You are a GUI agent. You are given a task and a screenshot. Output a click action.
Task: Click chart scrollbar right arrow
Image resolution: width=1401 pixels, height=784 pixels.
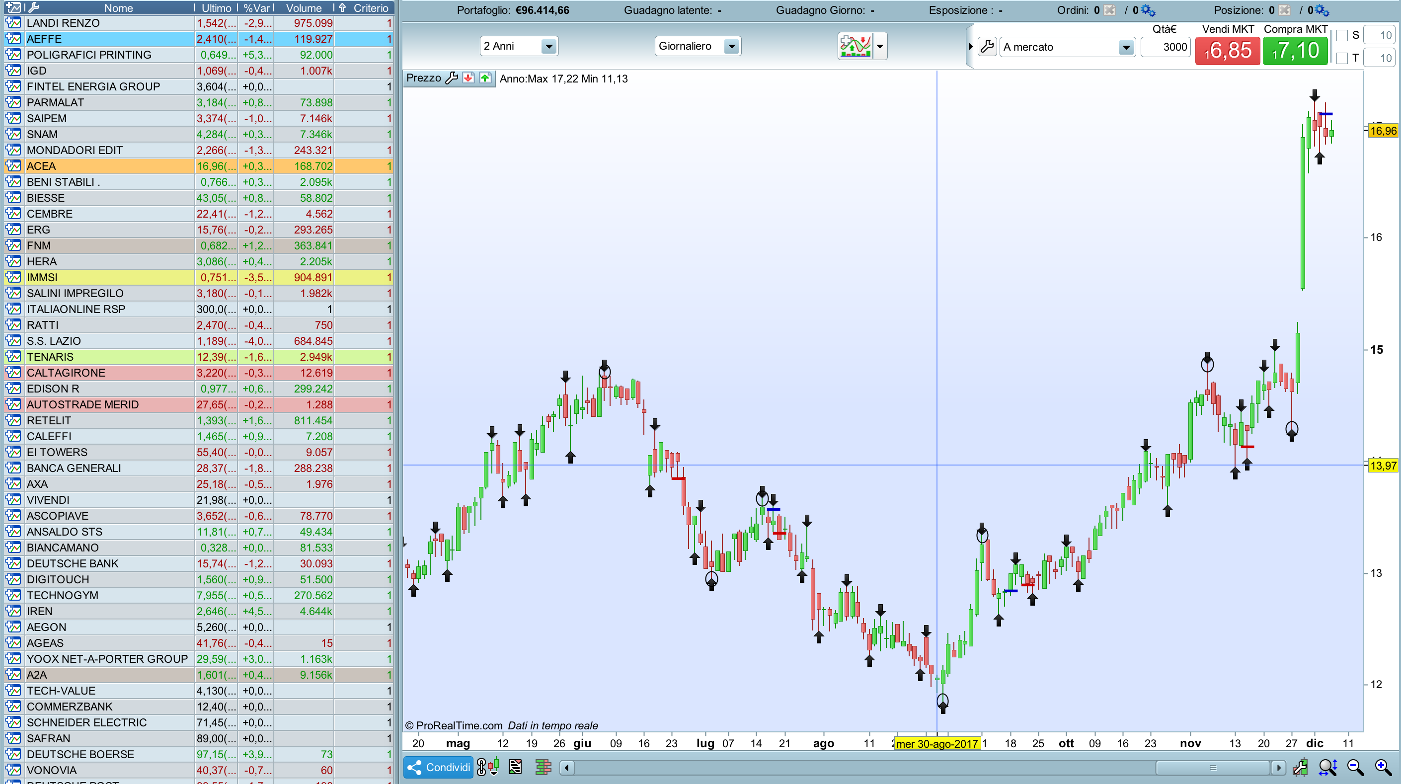1279,768
